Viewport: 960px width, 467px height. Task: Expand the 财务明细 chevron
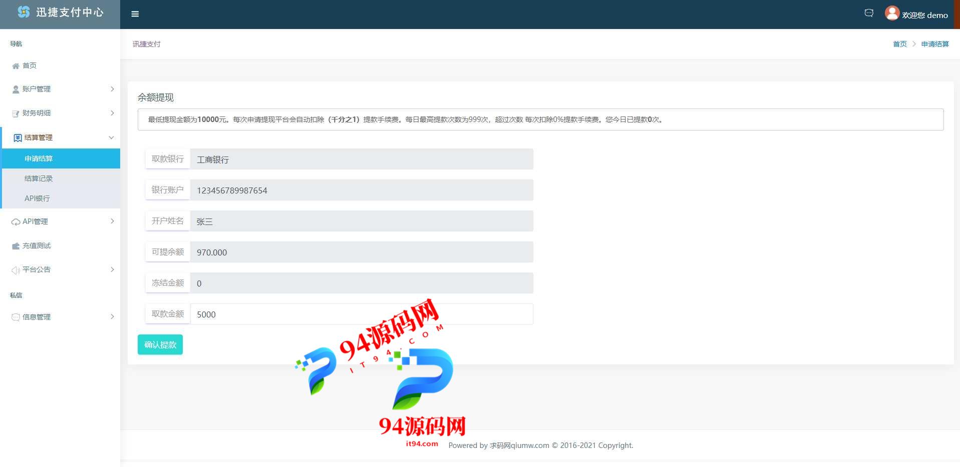[x=112, y=113]
